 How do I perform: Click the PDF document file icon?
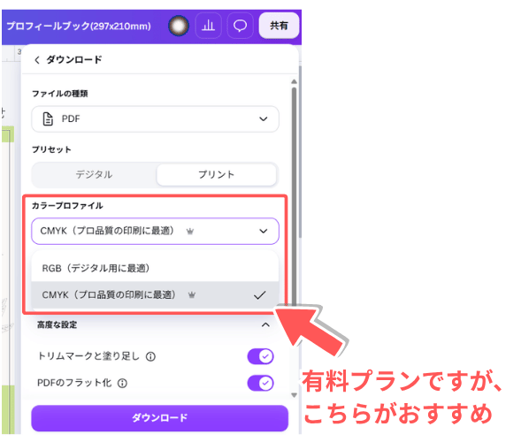[x=48, y=119]
